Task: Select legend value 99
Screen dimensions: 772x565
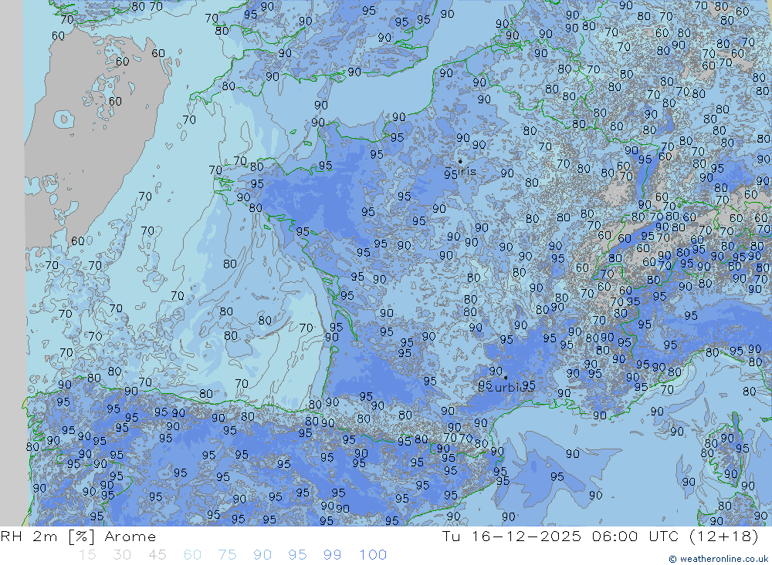Action: point(332,555)
